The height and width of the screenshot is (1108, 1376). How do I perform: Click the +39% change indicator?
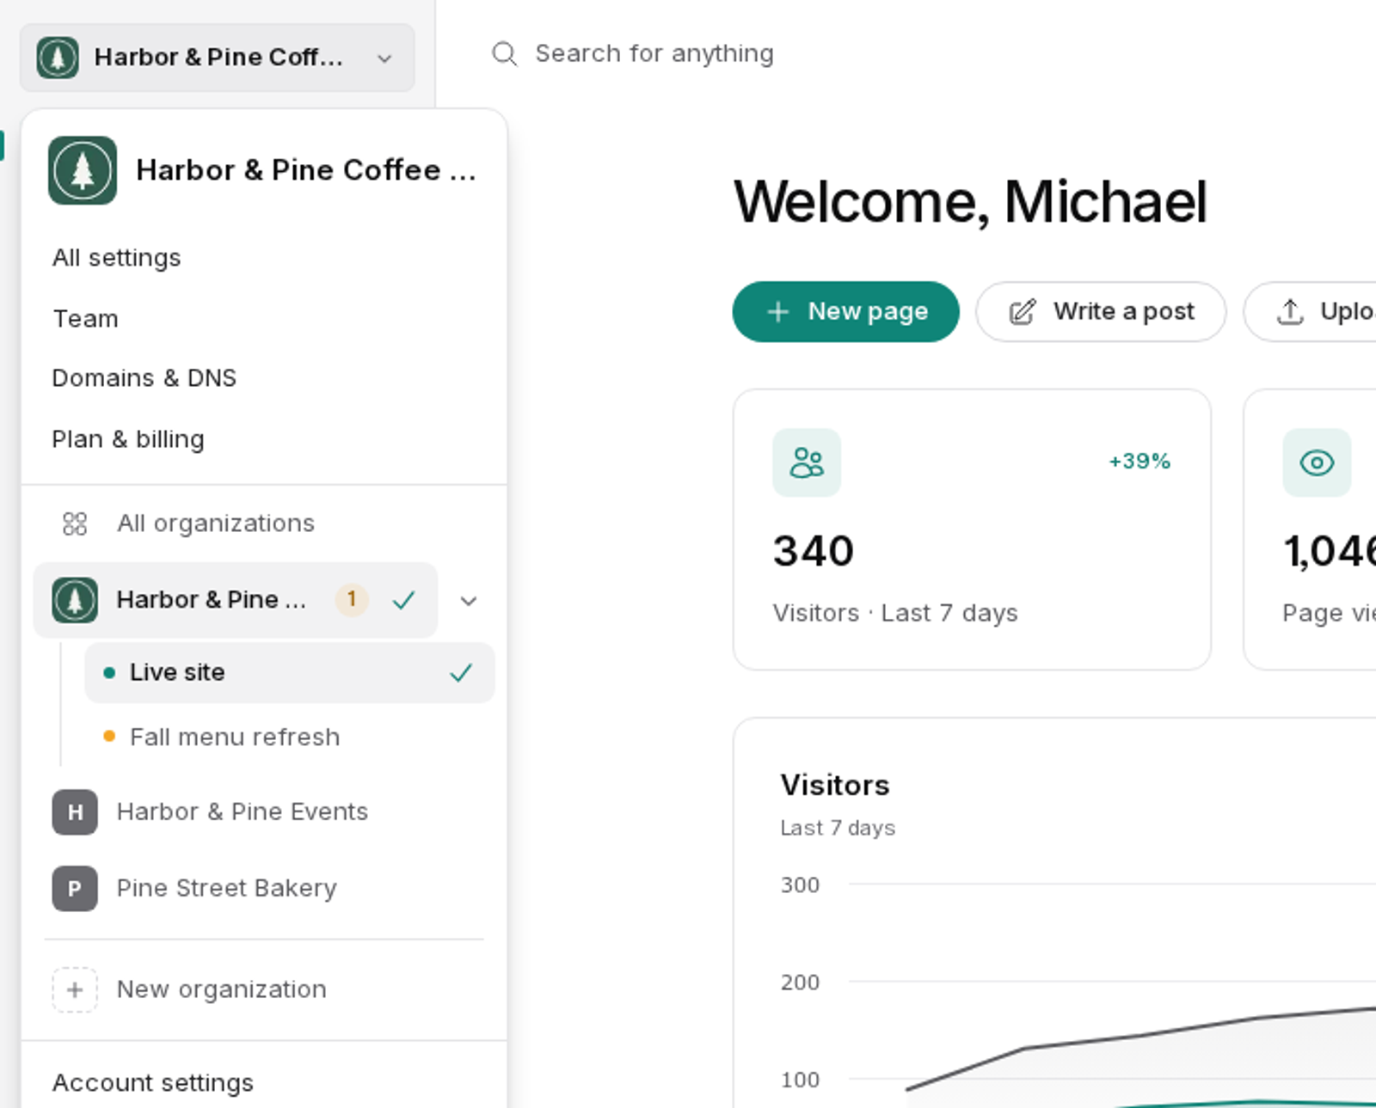(1139, 462)
